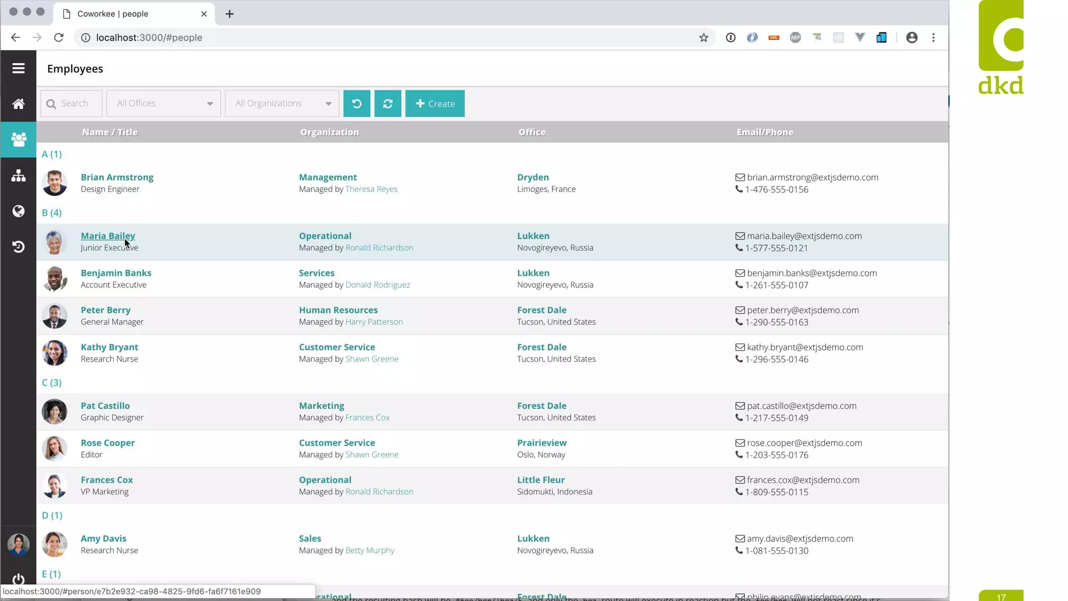Viewport: 1068px width, 601px height.
Task: Bookmark this page with star icon
Action: pos(703,38)
